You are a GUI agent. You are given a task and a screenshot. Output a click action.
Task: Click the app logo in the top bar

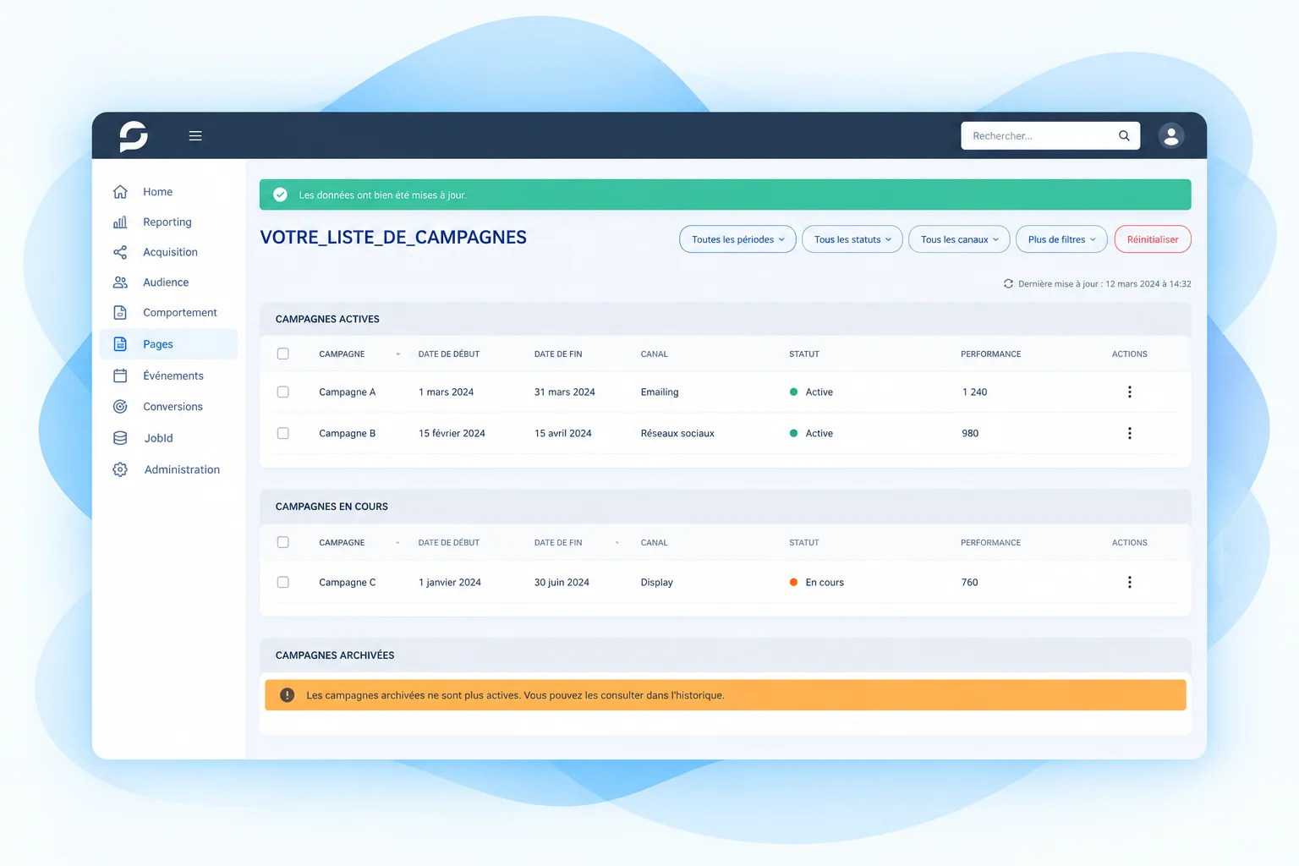click(x=134, y=135)
